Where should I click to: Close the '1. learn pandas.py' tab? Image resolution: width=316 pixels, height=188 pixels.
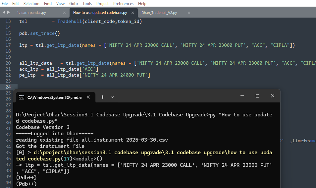(x=64, y=13)
